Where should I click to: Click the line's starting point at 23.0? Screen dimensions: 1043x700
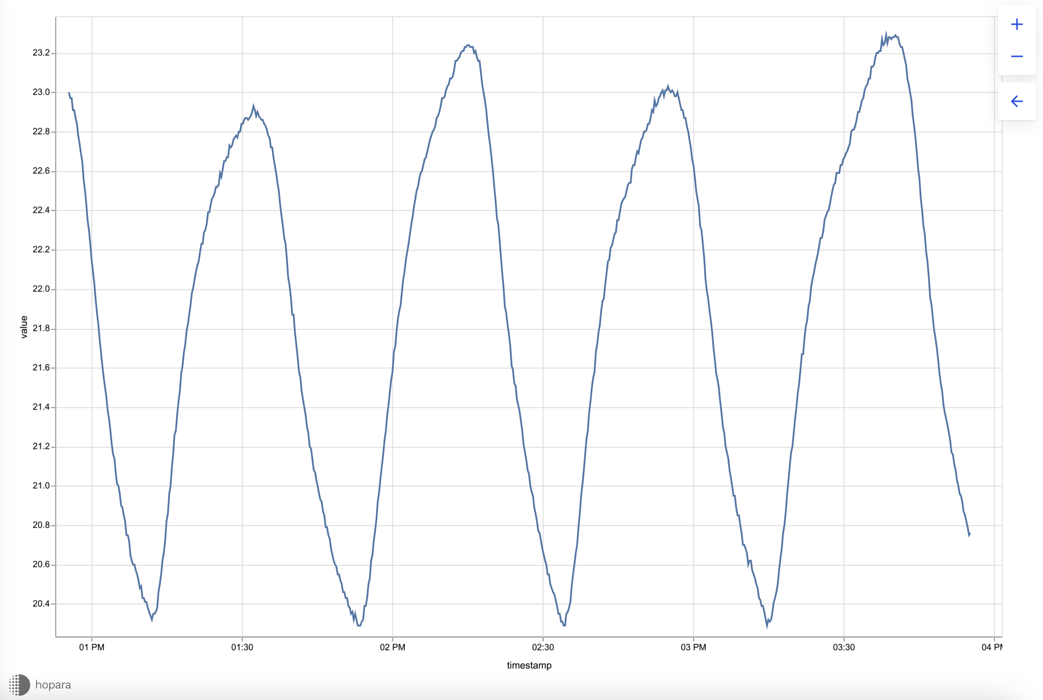pyautogui.click(x=69, y=93)
